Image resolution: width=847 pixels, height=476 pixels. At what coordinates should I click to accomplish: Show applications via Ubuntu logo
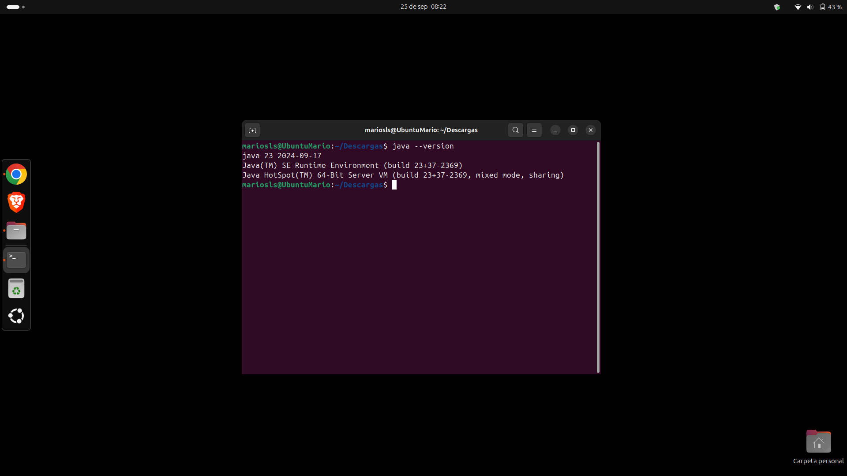coord(16,316)
